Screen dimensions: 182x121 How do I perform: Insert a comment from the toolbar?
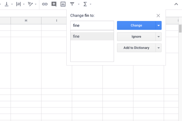[x=54, y=4]
